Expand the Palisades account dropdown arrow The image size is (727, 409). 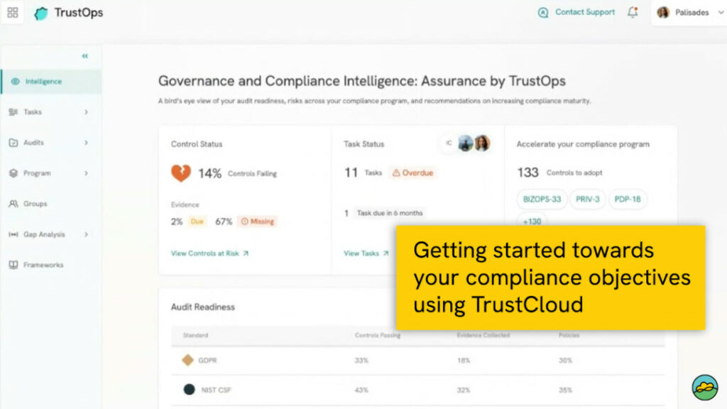click(x=721, y=13)
